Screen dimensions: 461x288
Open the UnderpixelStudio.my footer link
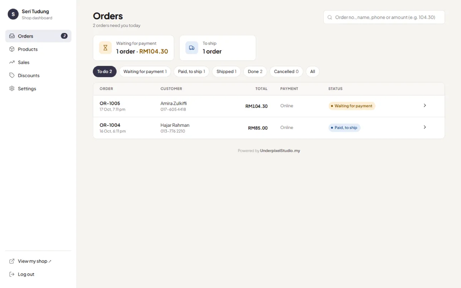click(280, 151)
